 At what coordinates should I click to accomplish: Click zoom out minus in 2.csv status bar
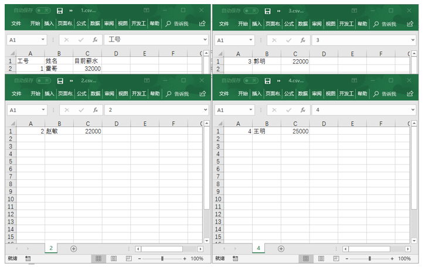[140, 259]
